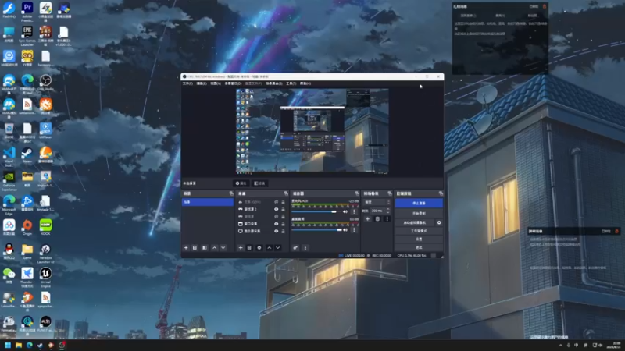
Task: Open the Tools menu in OBS
Action: 291,83
